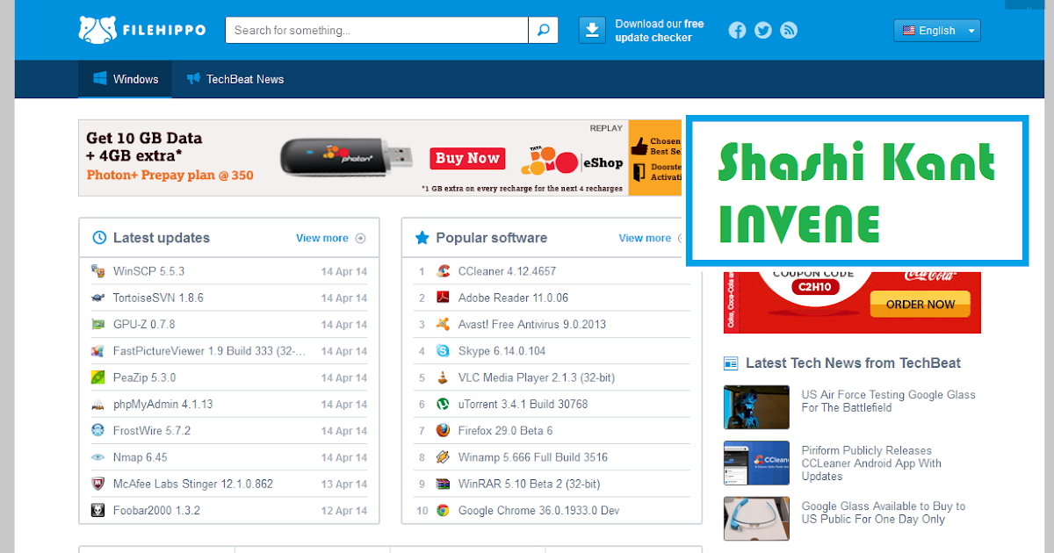Open Foobar2000 1.3.2 link
Viewport: 1054px width, 553px height.
coord(156,510)
